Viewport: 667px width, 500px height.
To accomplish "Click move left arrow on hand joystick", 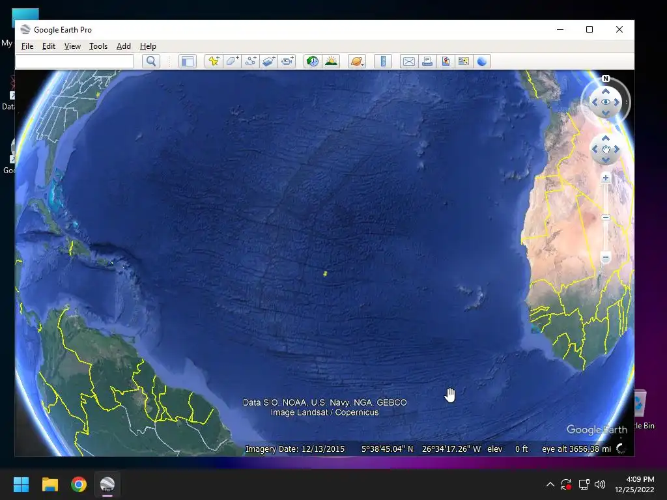I will pos(595,149).
